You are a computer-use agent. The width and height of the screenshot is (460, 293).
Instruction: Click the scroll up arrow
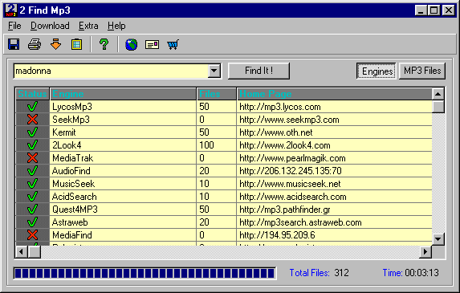pos(438,94)
